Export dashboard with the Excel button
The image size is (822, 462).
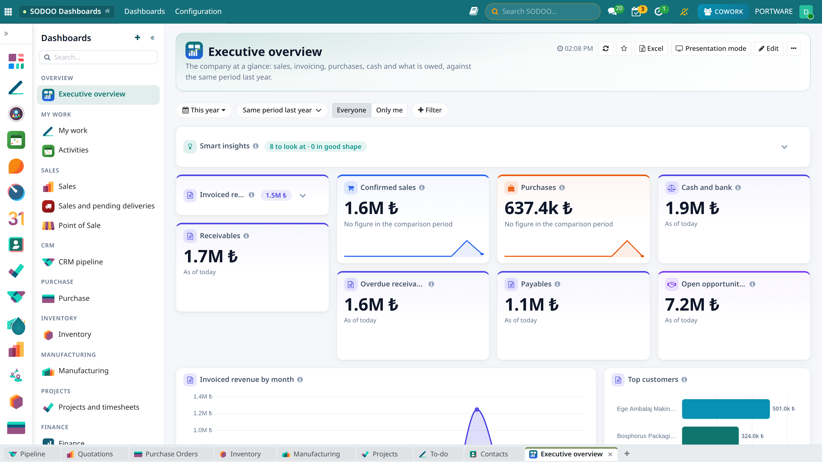[651, 49]
